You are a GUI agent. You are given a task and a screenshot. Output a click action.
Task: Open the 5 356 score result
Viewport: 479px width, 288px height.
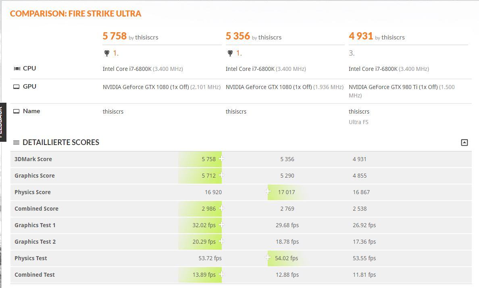pos(238,36)
